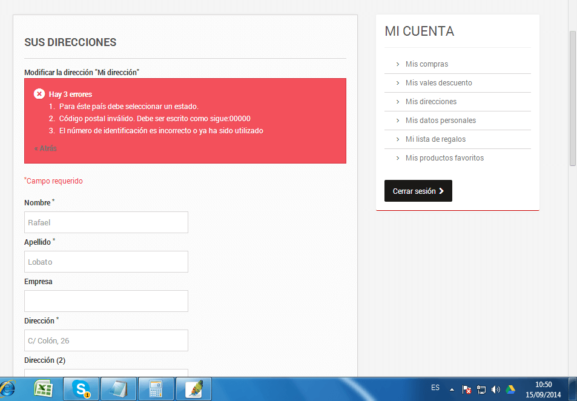
Task: Click the Apellido field containing Lobato
Action: pos(106,262)
